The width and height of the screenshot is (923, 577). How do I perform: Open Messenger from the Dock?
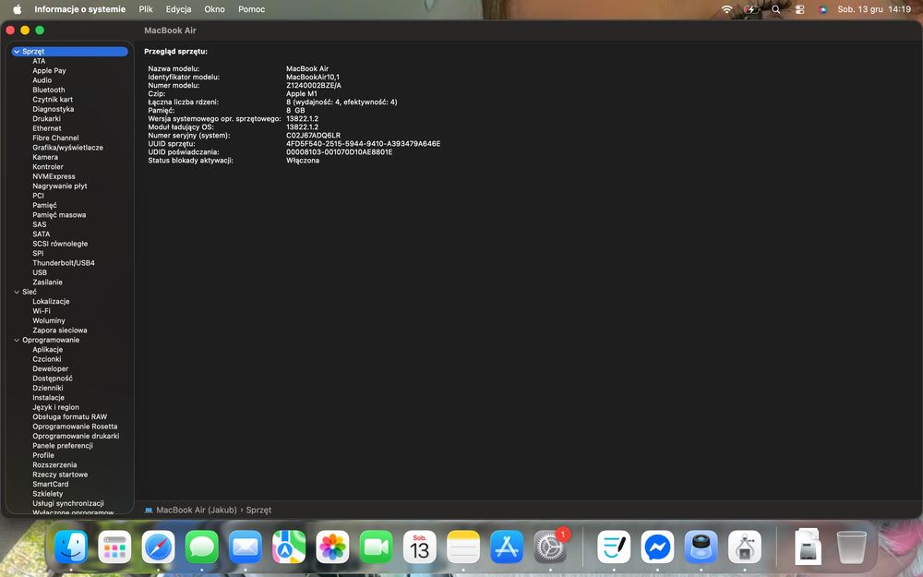[x=657, y=547]
